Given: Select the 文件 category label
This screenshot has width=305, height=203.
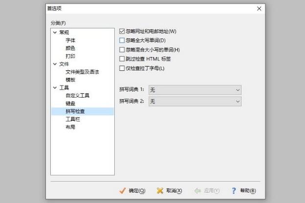Looking at the screenshot, I should pos(64,64).
